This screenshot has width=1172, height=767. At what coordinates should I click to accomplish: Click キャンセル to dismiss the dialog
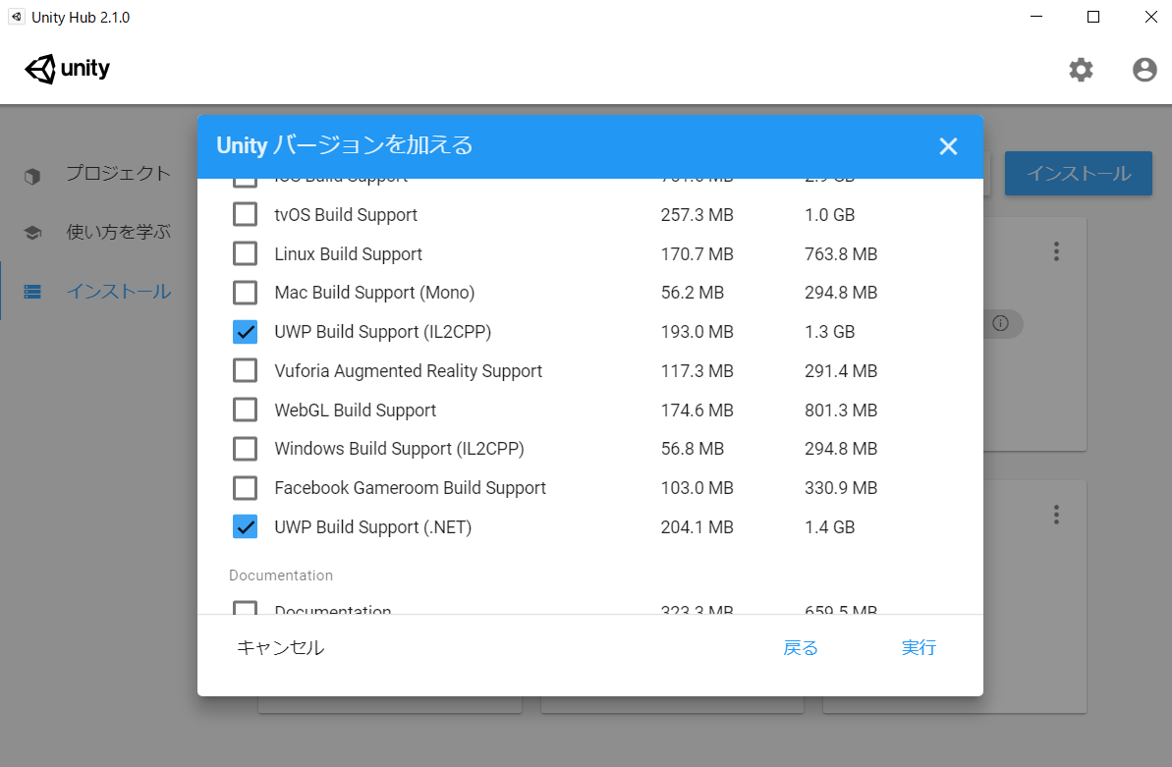[x=279, y=648]
